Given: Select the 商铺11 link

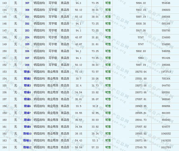Looking at the screenshot, I should (27, 140).
